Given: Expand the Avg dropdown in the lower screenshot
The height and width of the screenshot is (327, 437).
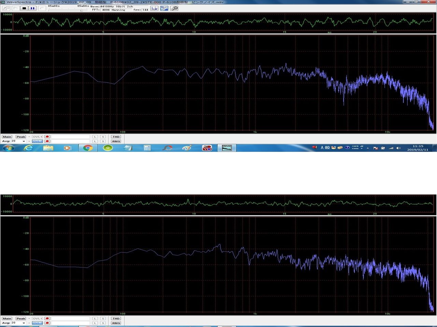Looking at the screenshot, I should (x=24, y=323).
